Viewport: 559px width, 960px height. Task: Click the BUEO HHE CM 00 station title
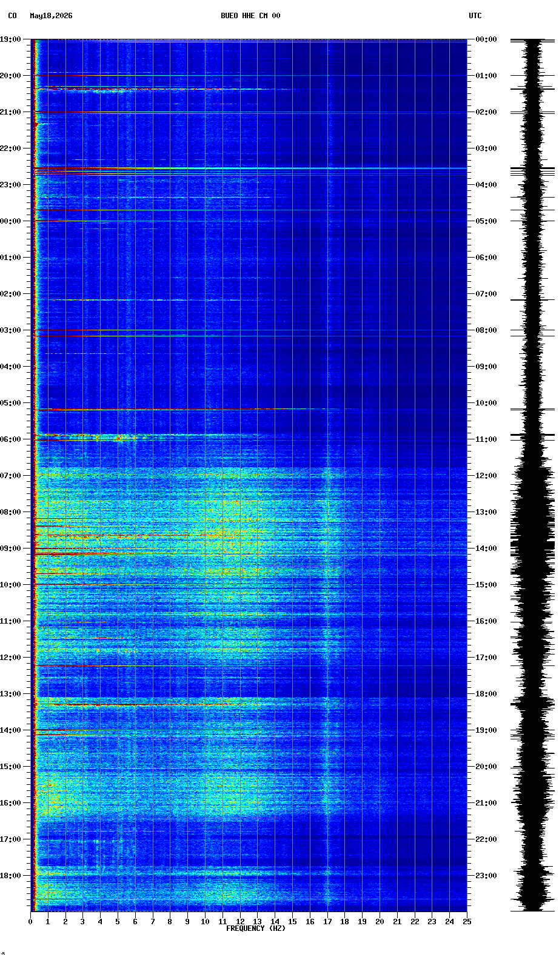(250, 16)
